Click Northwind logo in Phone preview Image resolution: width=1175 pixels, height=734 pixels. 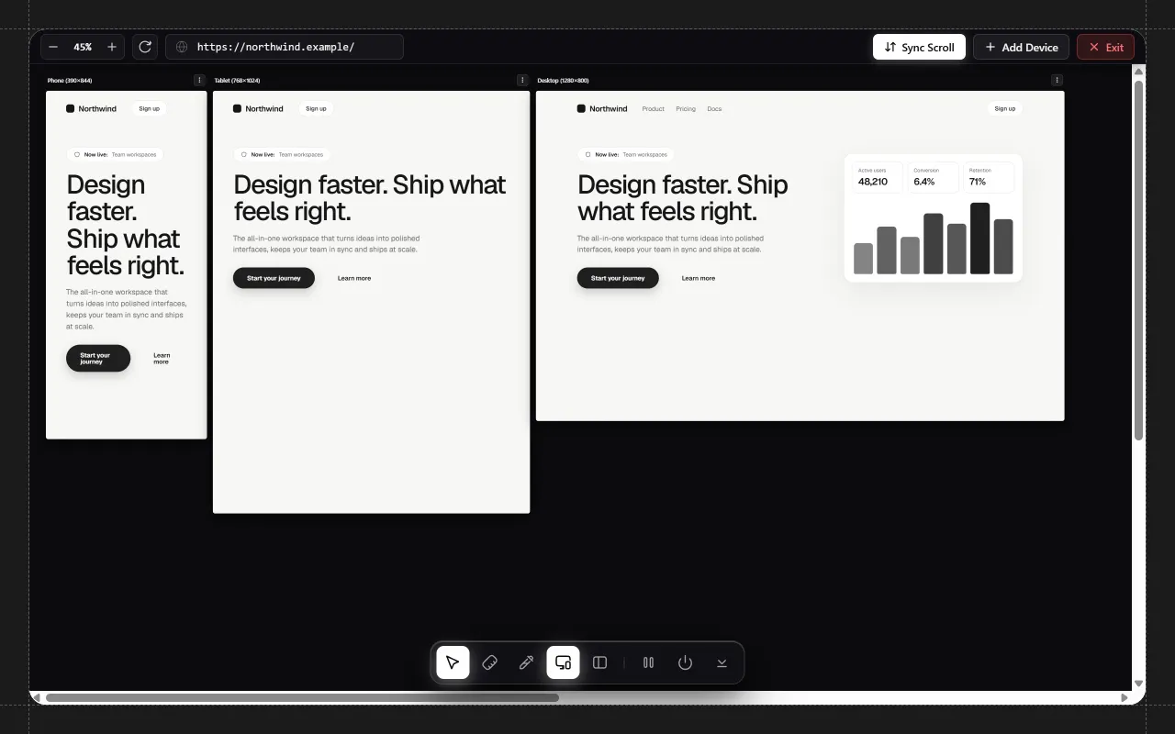point(91,108)
